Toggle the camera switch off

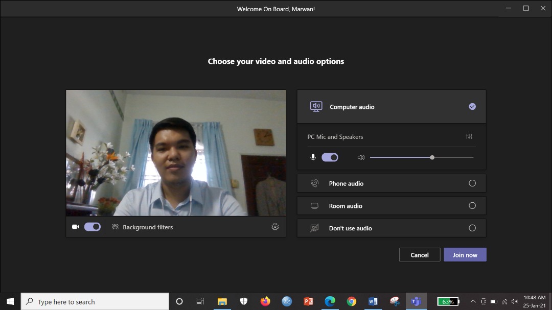[x=93, y=227]
